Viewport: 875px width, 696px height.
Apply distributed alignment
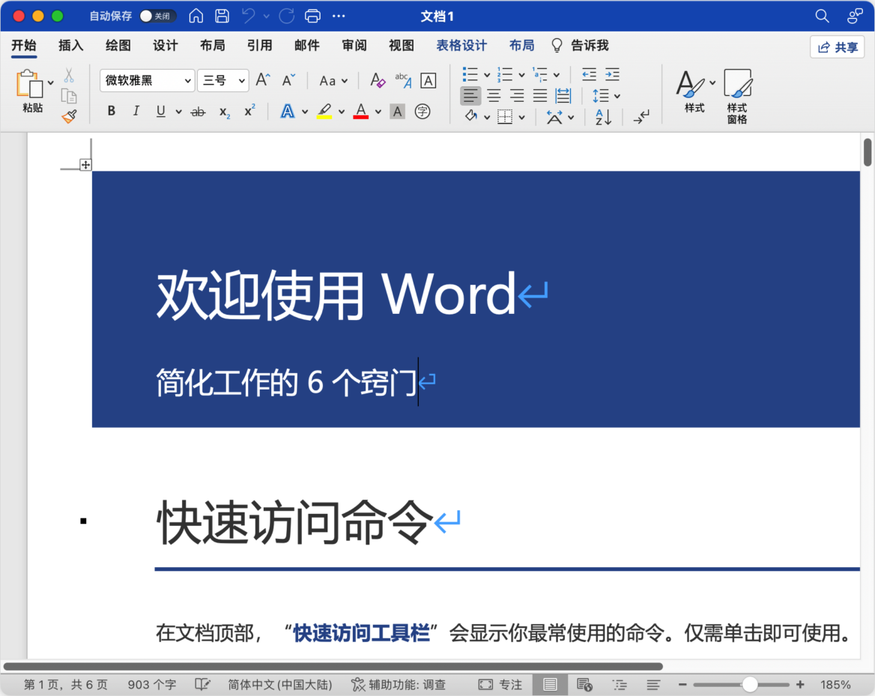coord(563,96)
